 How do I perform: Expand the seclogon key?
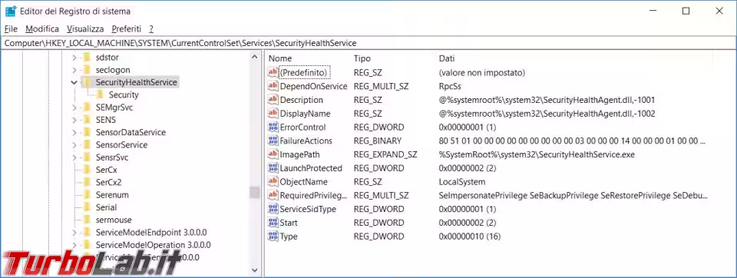click(x=74, y=70)
